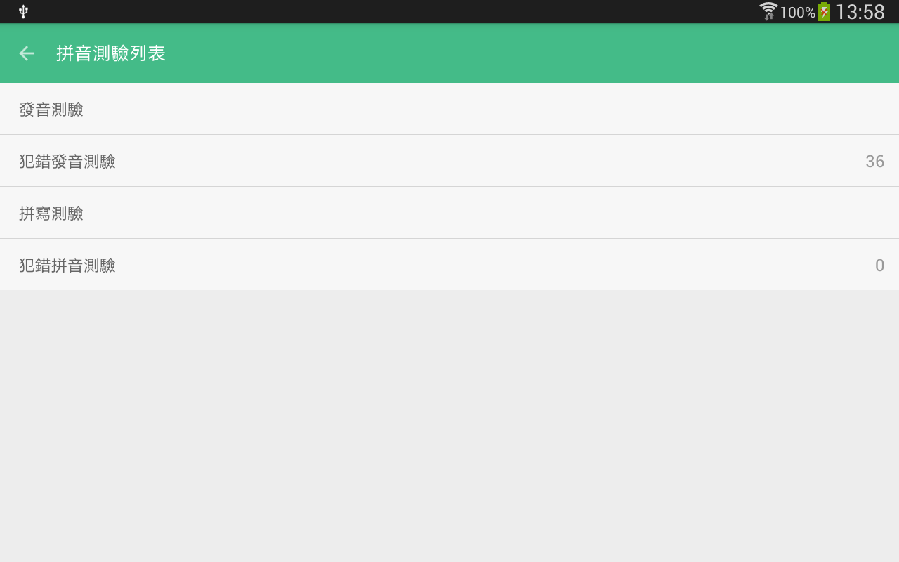Open the 犯錯拼音測驗 list item
This screenshot has height=562, width=899.
(449, 265)
